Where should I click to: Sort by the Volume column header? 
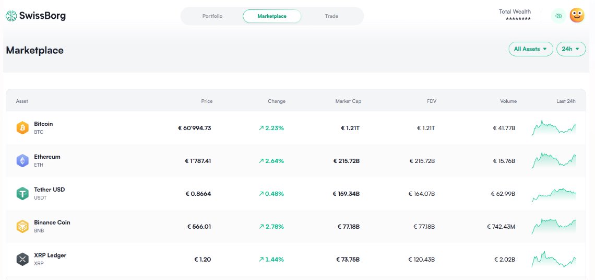[508, 101]
